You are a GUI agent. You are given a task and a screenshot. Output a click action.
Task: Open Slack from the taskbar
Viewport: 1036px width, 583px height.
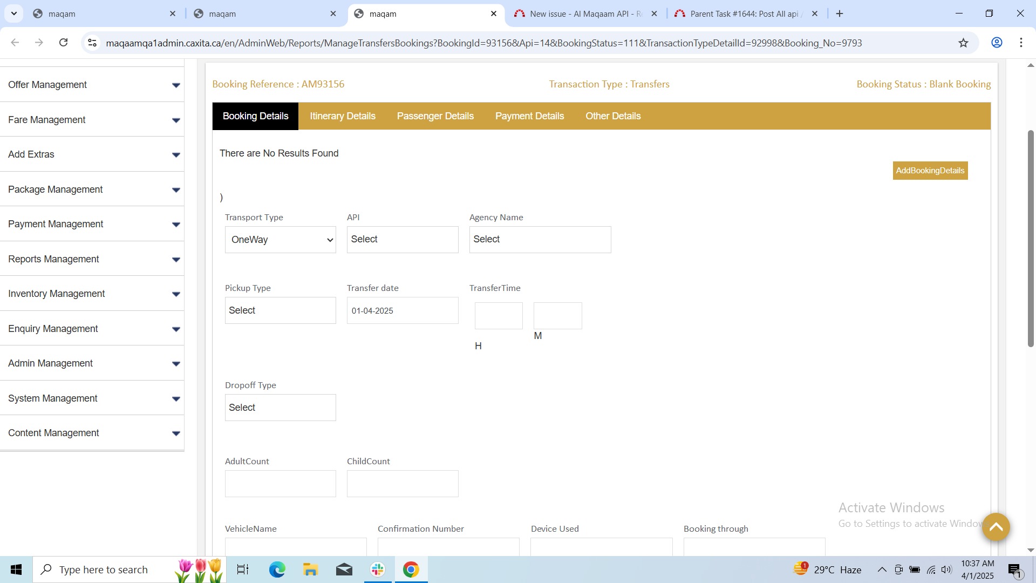coord(378,570)
